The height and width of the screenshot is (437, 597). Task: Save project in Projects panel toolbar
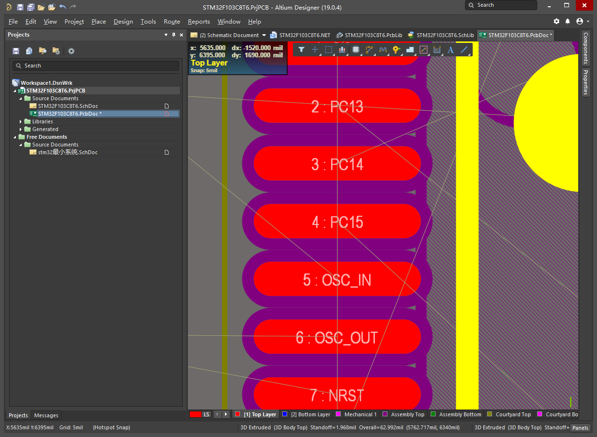click(x=16, y=51)
